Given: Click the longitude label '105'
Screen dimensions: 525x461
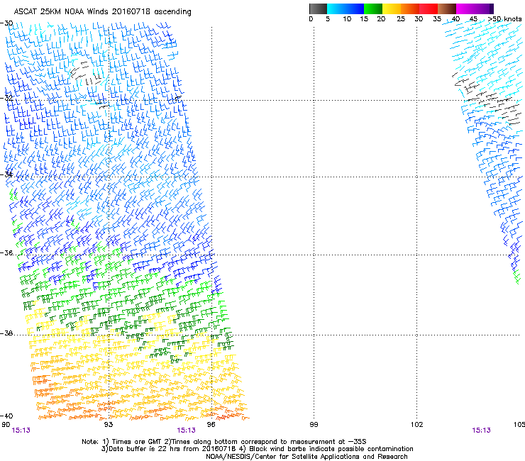Looking at the screenshot, I should (519, 425).
